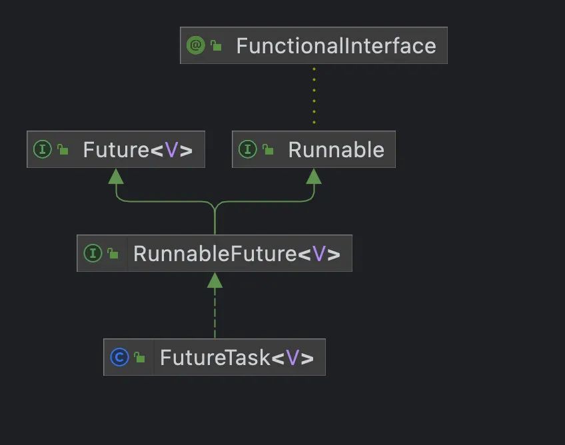
Task: Click the lock icon beside Future<V>
Action: point(63,150)
